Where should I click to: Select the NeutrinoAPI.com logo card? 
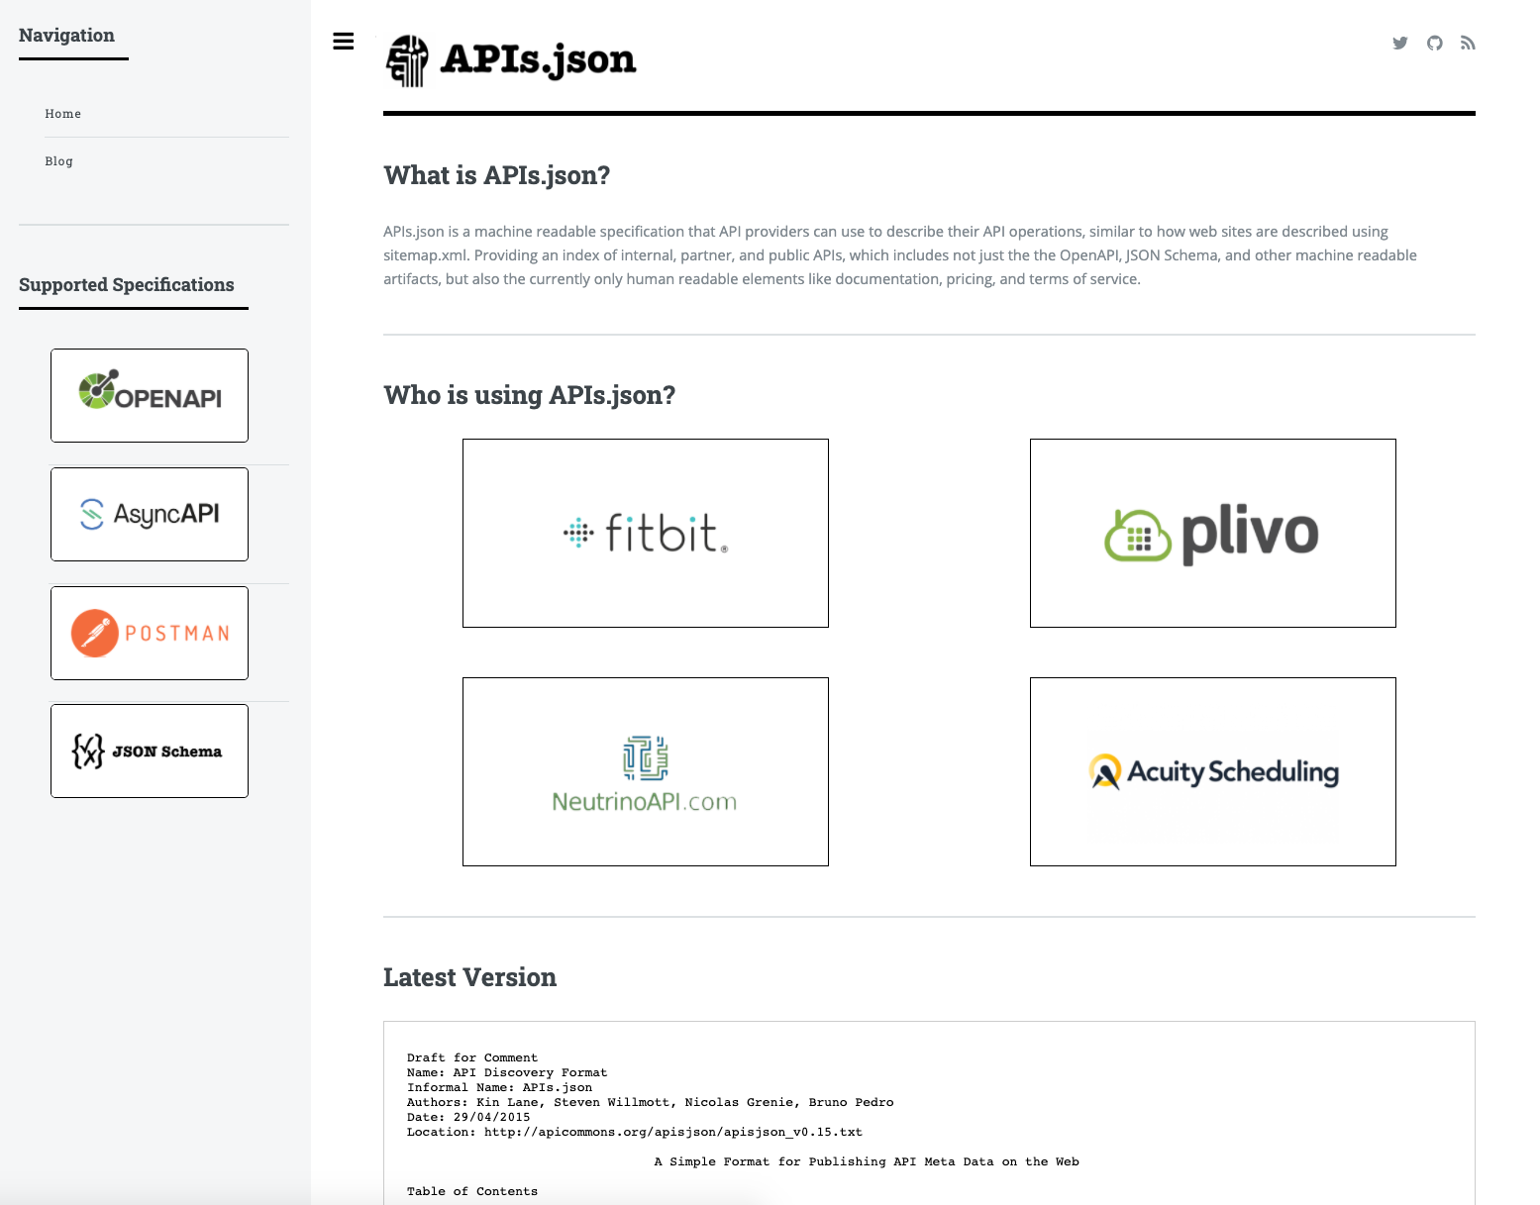(646, 771)
